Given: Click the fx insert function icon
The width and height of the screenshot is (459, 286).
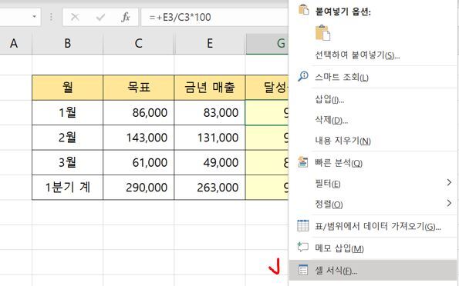Looking at the screenshot, I should pos(125,17).
